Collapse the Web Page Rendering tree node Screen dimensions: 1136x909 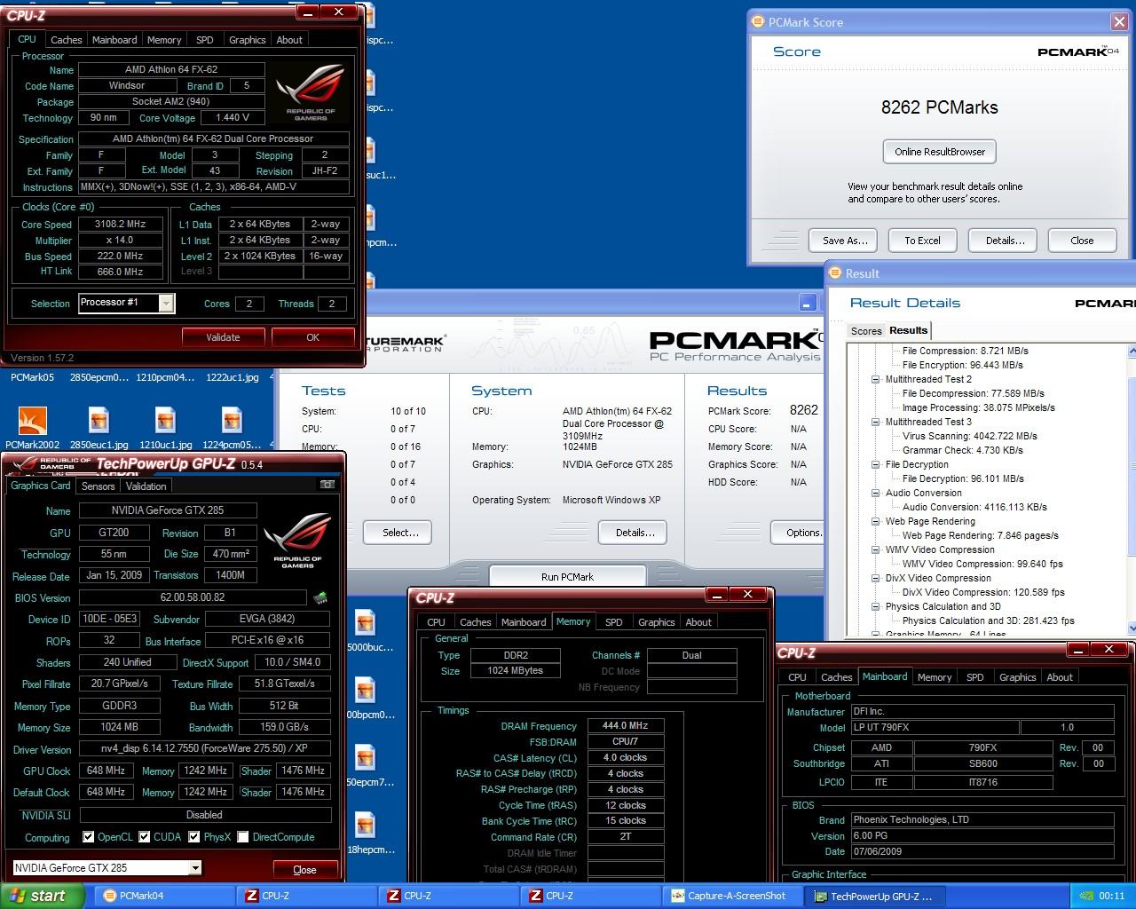tap(876, 521)
